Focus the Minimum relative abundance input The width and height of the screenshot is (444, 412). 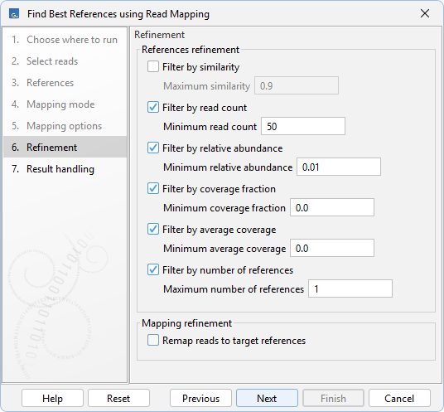338,167
